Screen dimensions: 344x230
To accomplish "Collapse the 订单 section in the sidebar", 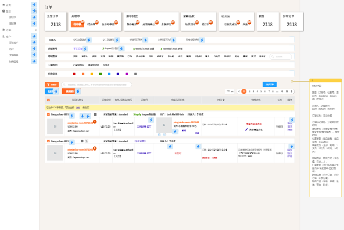I will [34, 30].
